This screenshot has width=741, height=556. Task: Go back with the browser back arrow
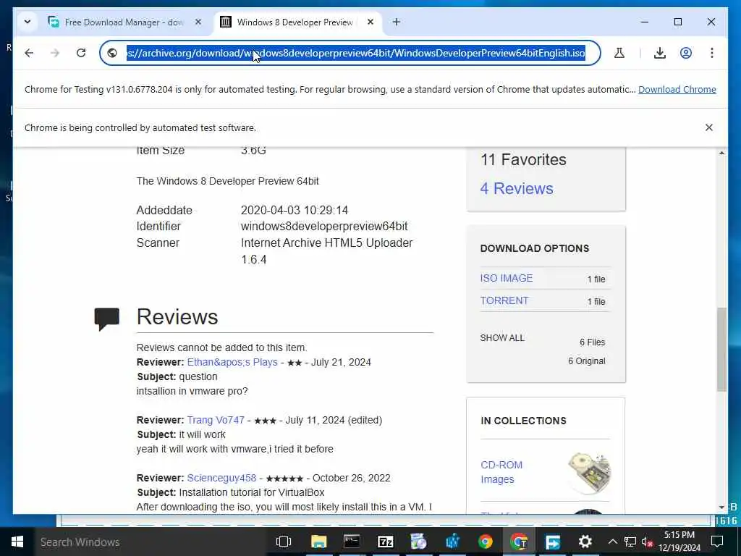(x=29, y=53)
